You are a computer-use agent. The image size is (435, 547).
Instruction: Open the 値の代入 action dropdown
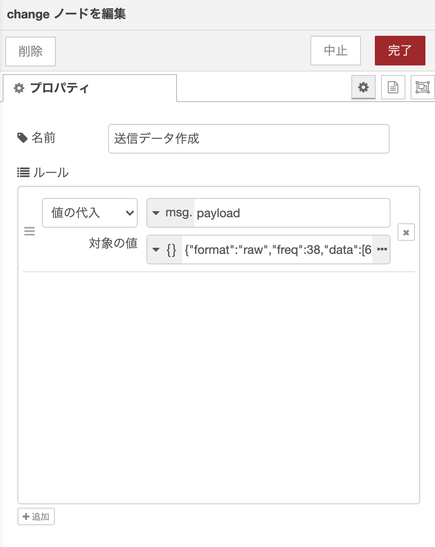click(x=90, y=213)
